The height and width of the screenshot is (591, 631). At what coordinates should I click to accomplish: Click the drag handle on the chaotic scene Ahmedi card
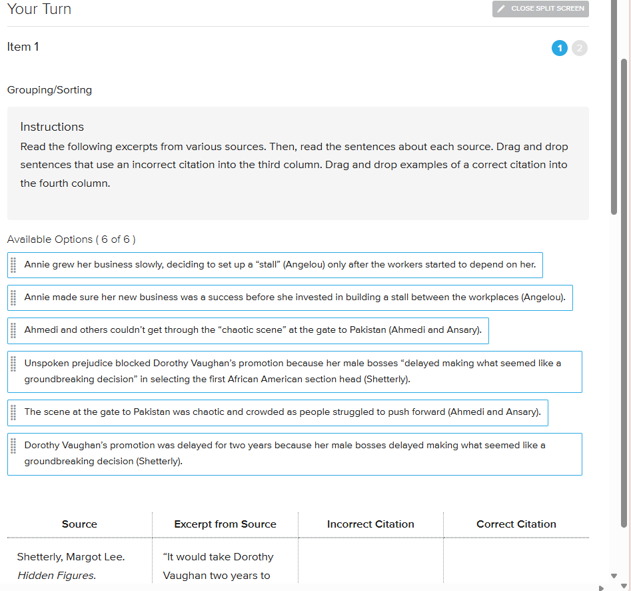13,330
